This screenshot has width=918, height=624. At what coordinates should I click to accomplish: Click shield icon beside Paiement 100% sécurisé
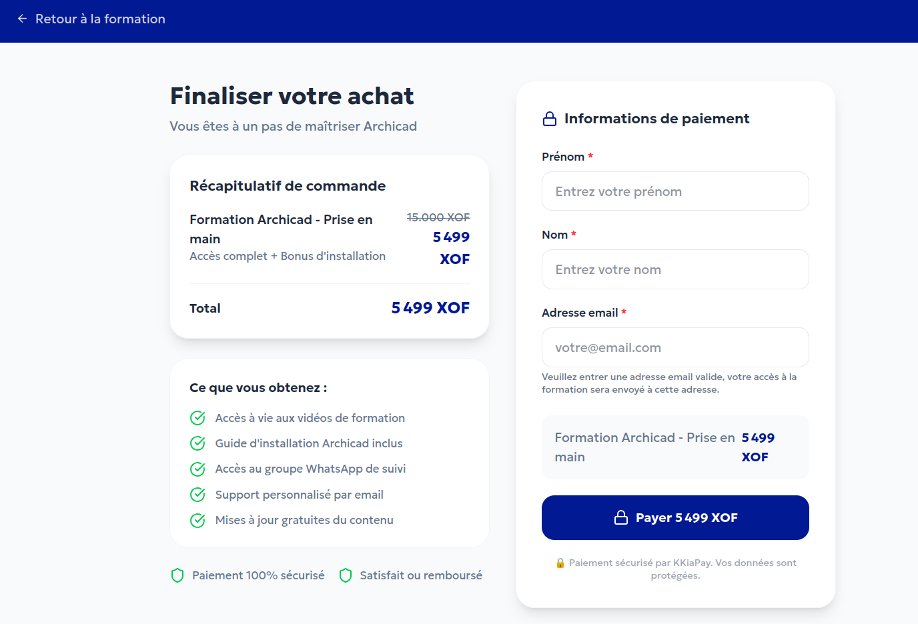tap(177, 575)
